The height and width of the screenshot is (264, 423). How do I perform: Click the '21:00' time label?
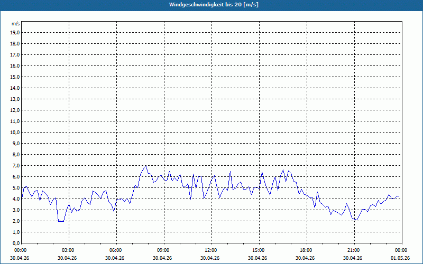point(354,250)
